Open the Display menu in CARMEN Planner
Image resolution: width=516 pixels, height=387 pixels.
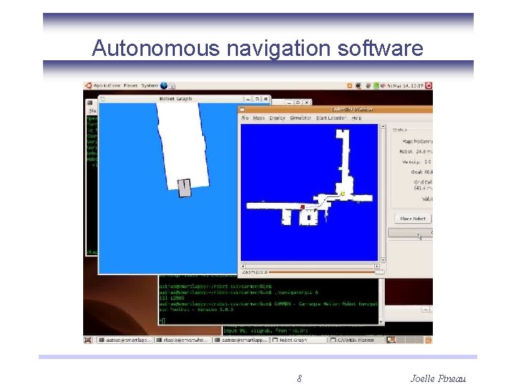[x=277, y=118]
